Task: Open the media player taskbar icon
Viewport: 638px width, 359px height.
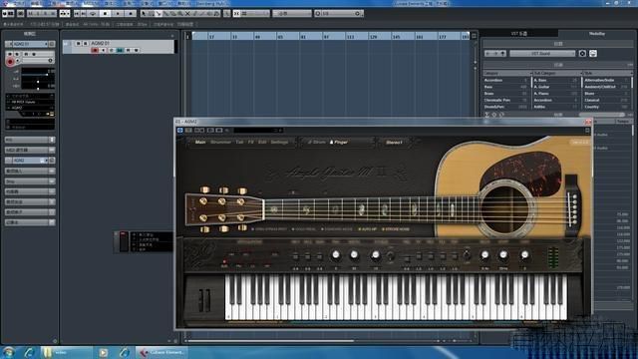Action: [x=104, y=352]
